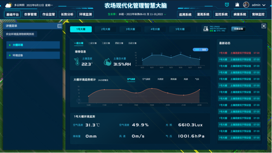The image size is (272, 153).
Task: Open the first red alert in 最新动态
Action: coord(239,53)
